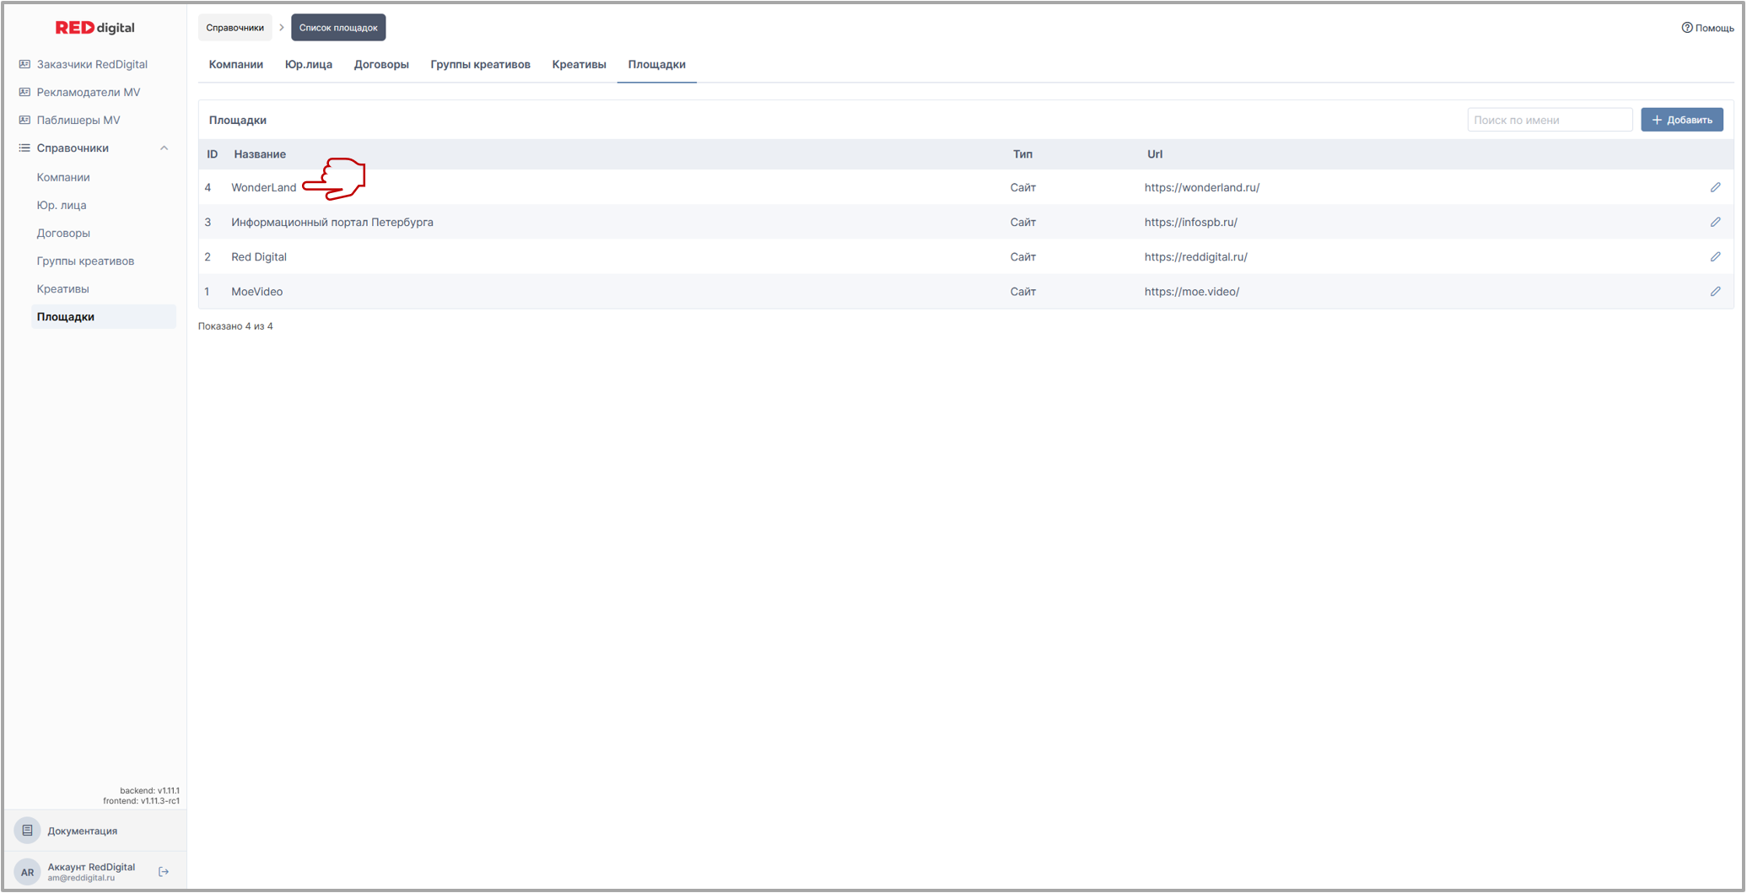The width and height of the screenshot is (1747, 893).
Task: Click the Помощь help icon
Action: 1686,28
